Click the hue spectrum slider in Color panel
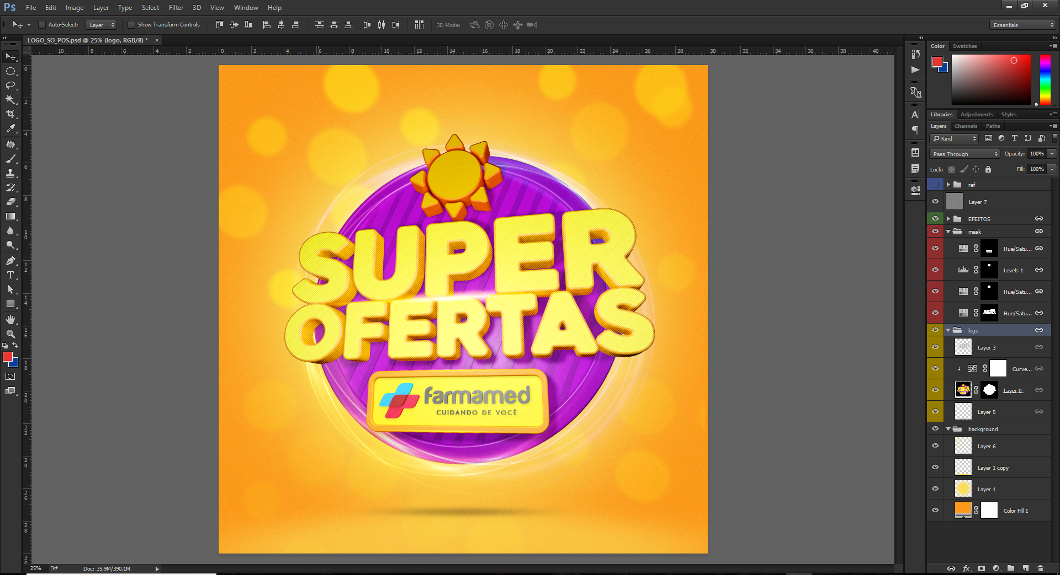The height and width of the screenshot is (575, 1060). pyautogui.click(x=1045, y=79)
